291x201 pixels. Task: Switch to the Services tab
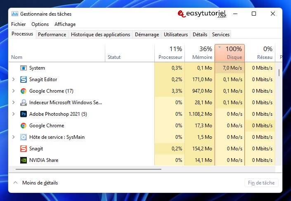coord(221,35)
